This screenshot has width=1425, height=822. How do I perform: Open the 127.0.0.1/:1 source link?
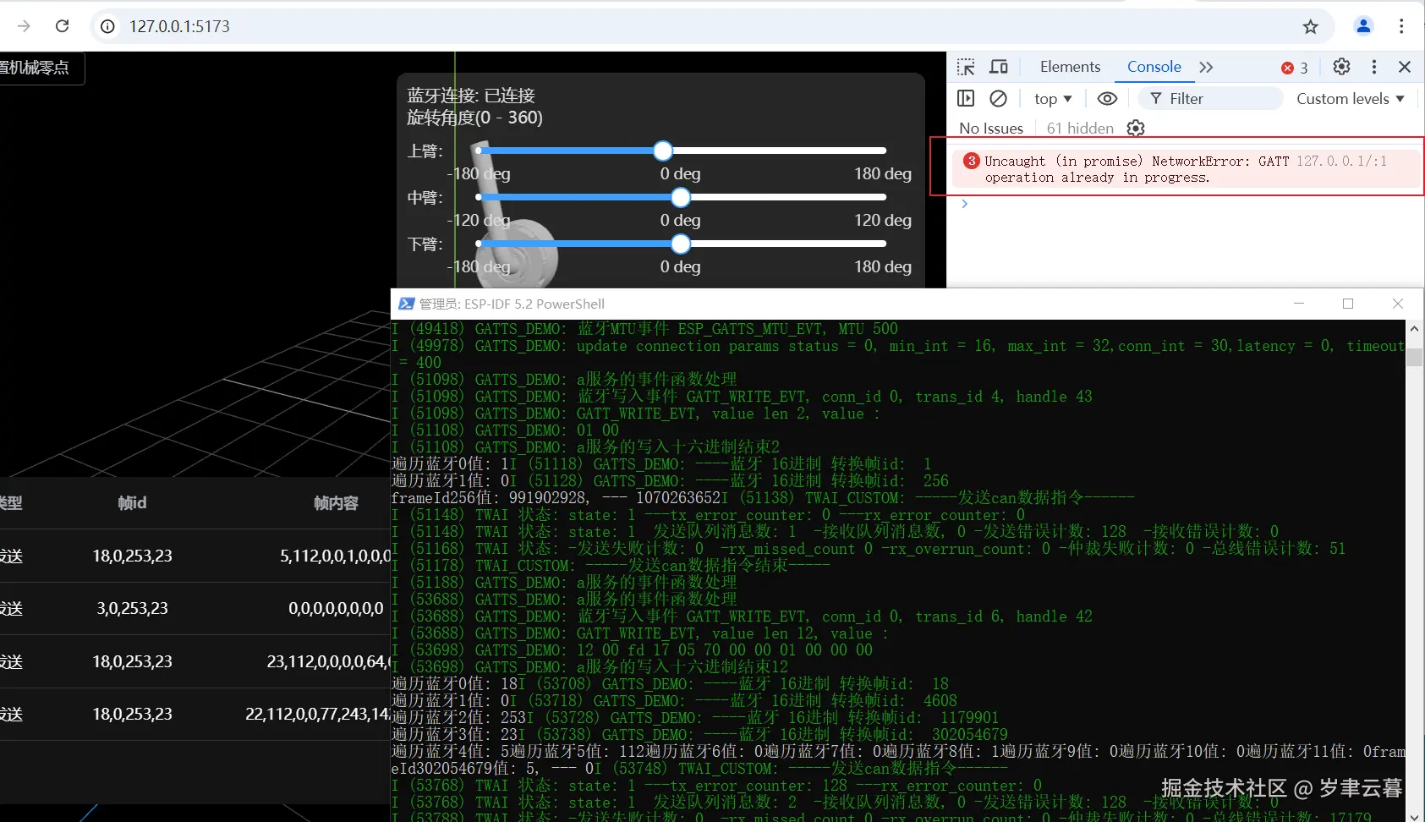click(1341, 161)
